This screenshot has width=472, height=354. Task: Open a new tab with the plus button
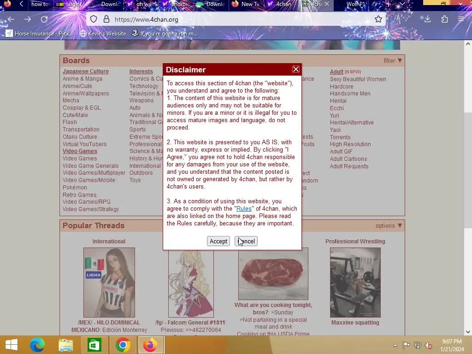389,4
